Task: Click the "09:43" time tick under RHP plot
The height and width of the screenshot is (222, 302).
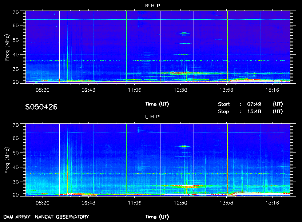Action: 88,90
